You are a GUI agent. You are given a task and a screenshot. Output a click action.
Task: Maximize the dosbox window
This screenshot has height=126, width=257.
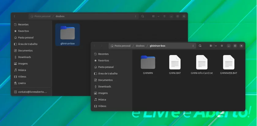pos(177,17)
